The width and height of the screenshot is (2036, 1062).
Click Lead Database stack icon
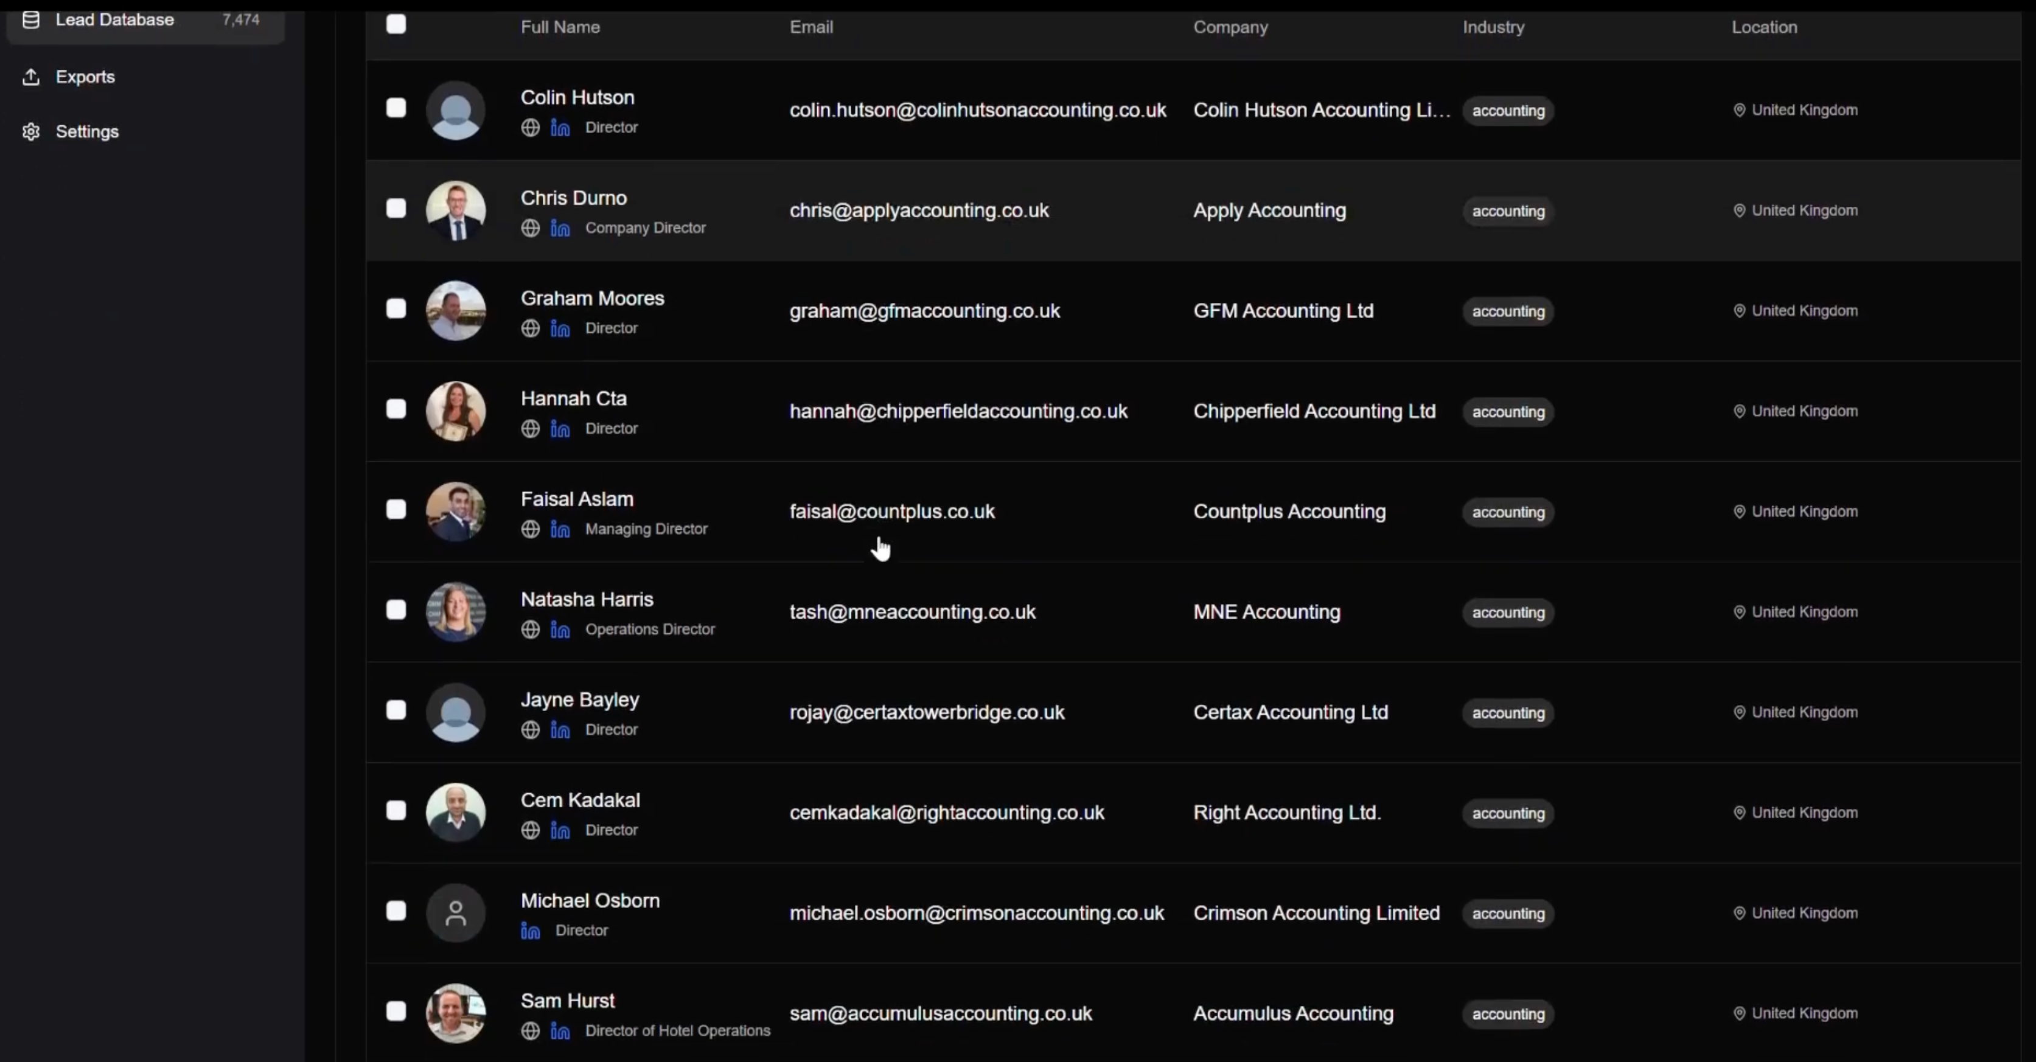click(x=31, y=19)
